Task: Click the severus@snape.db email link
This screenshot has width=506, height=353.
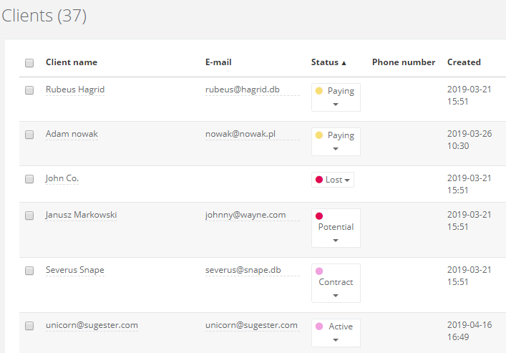Action: coord(243,270)
